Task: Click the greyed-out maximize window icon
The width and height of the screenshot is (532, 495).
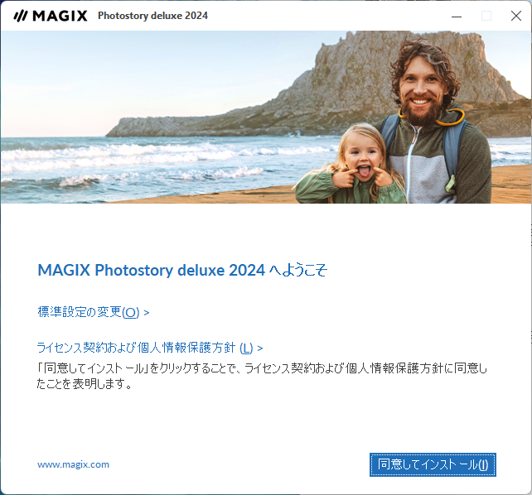Action: 486,16
